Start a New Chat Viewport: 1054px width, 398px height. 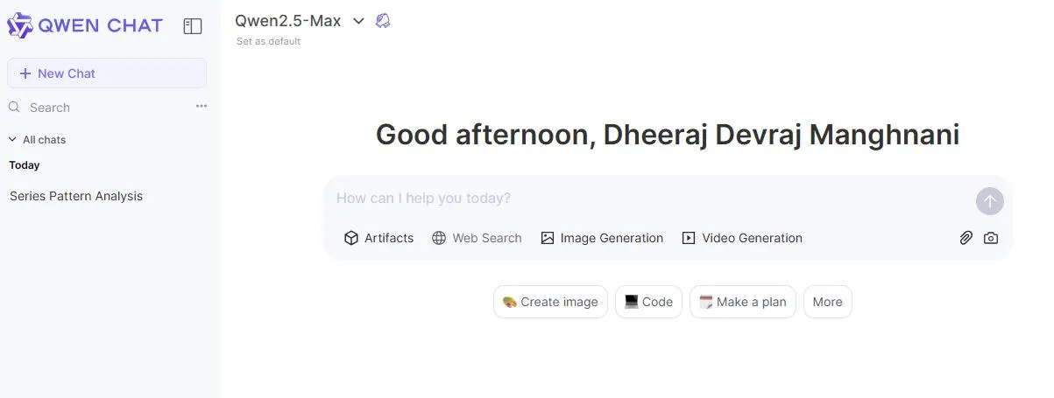[107, 73]
